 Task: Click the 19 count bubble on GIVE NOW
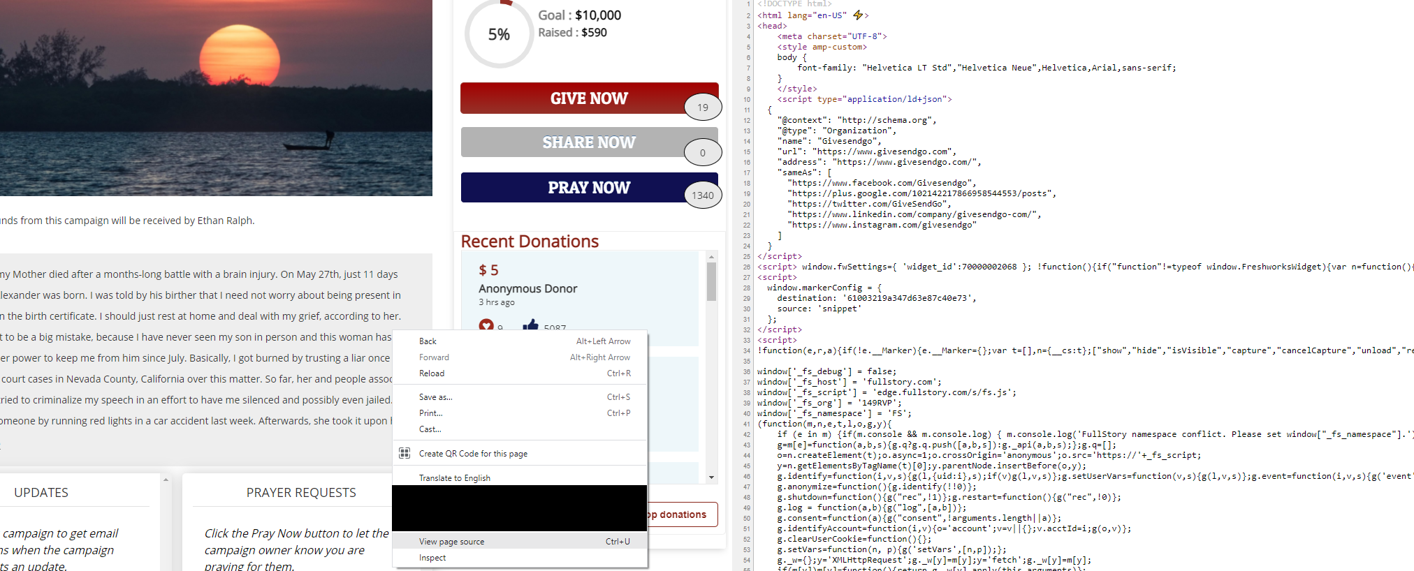pyautogui.click(x=703, y=107)
